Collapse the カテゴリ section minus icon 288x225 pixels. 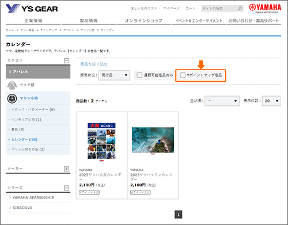66,61
